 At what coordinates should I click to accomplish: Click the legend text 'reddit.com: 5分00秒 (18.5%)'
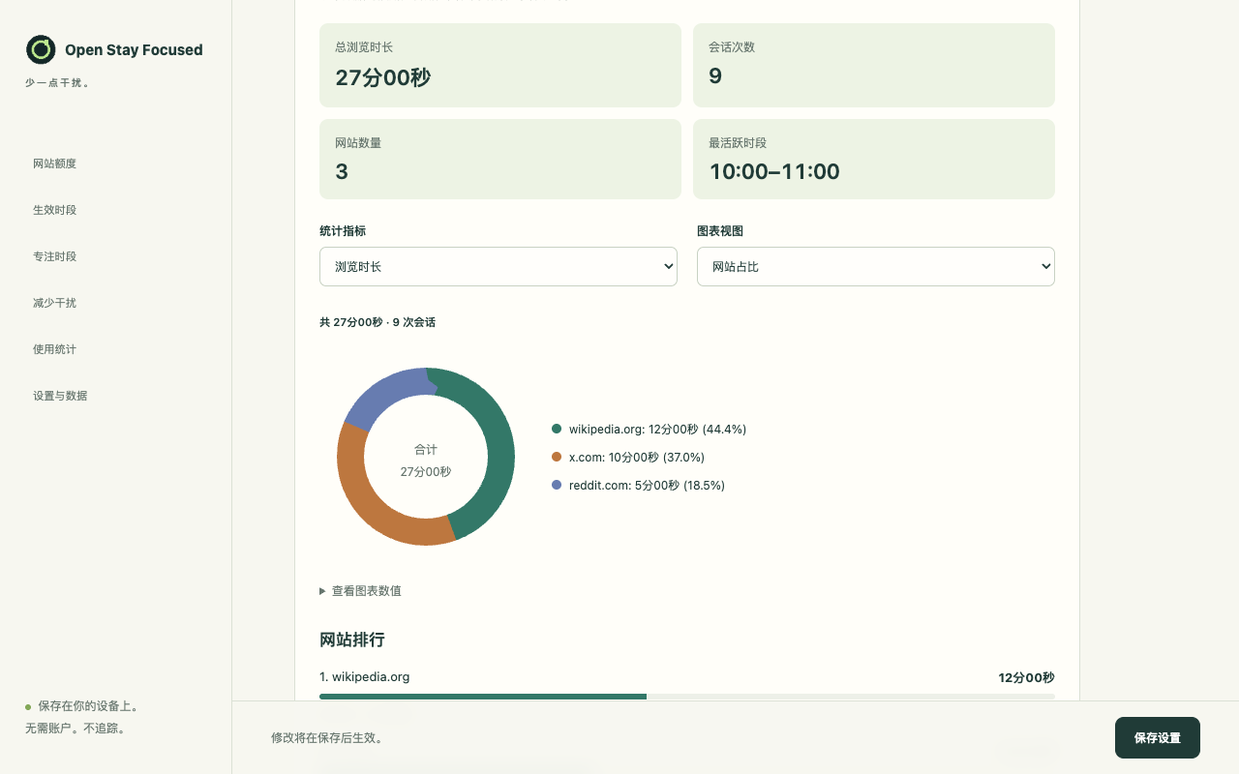647,486
